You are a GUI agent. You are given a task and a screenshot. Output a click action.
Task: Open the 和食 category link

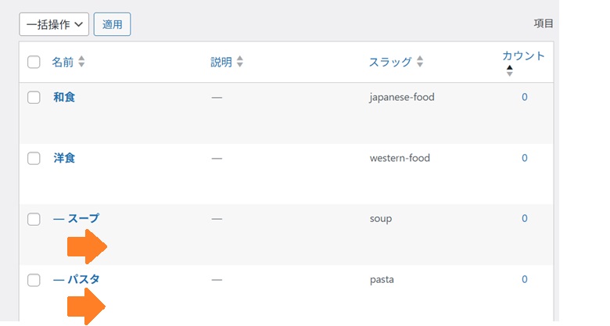[64, 98]
